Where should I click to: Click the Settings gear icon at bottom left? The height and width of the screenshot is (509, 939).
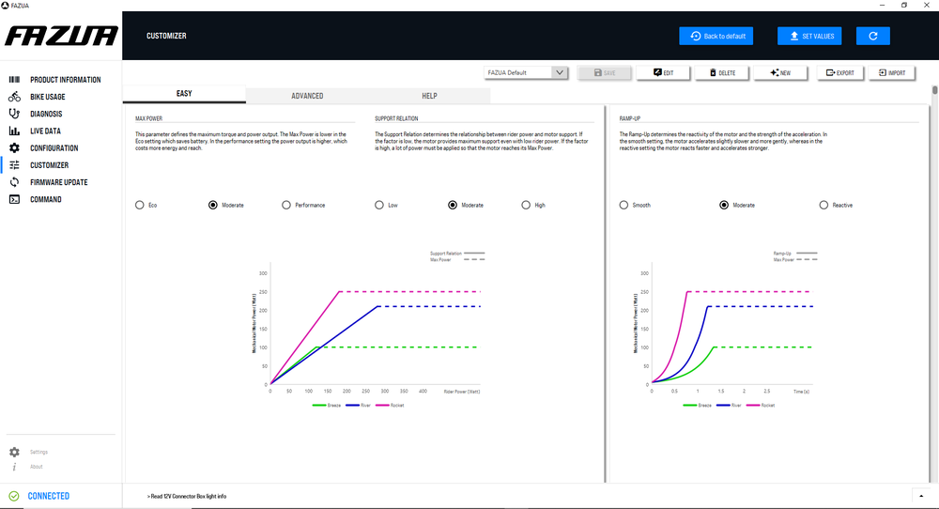(x=14, y=452)
